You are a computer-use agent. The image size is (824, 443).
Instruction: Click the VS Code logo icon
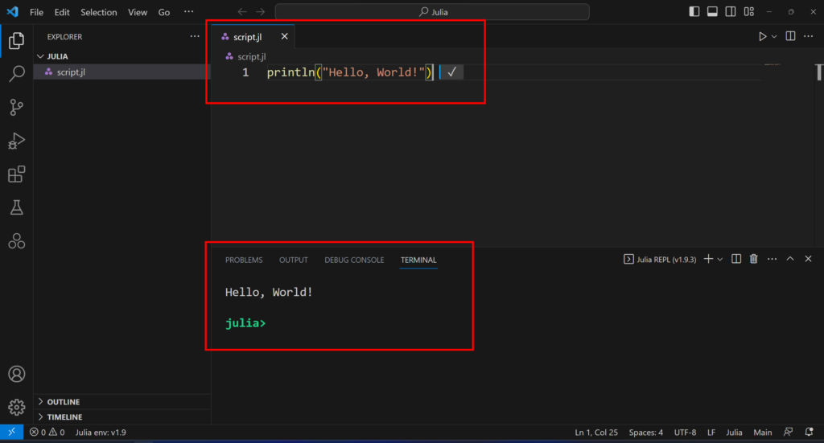(x=12, y=11)
